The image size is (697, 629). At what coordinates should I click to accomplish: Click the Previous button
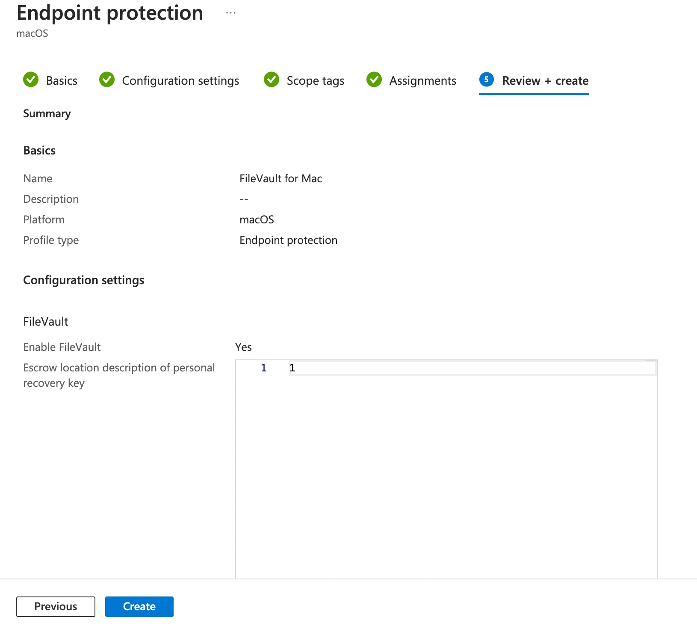(x=56, y=607)
